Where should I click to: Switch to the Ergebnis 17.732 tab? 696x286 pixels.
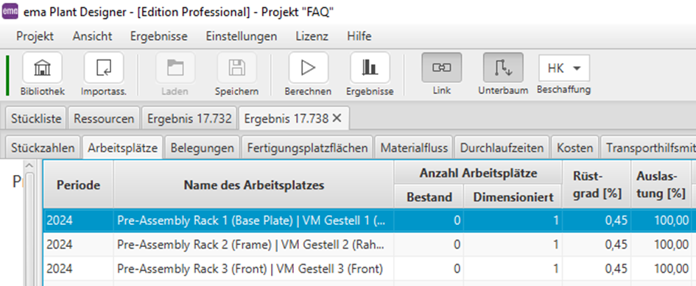click(x=189, y=118)
